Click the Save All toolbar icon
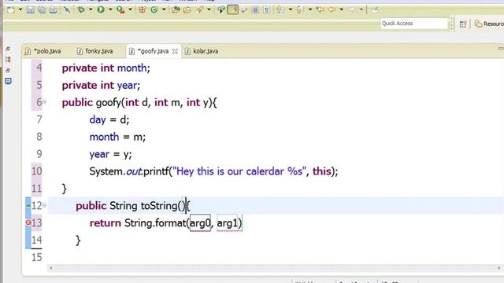 click(42, 10)
